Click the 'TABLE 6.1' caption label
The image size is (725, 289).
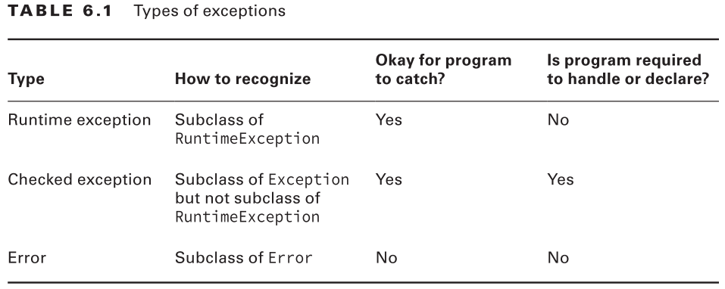point(60,11)
